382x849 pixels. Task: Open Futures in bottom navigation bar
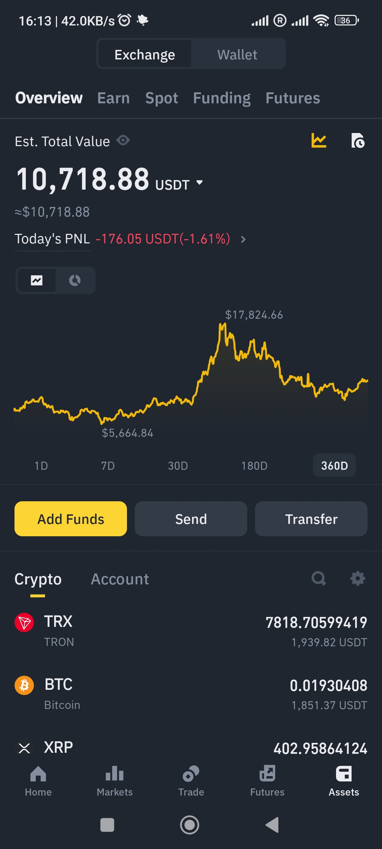click(267, 781)
